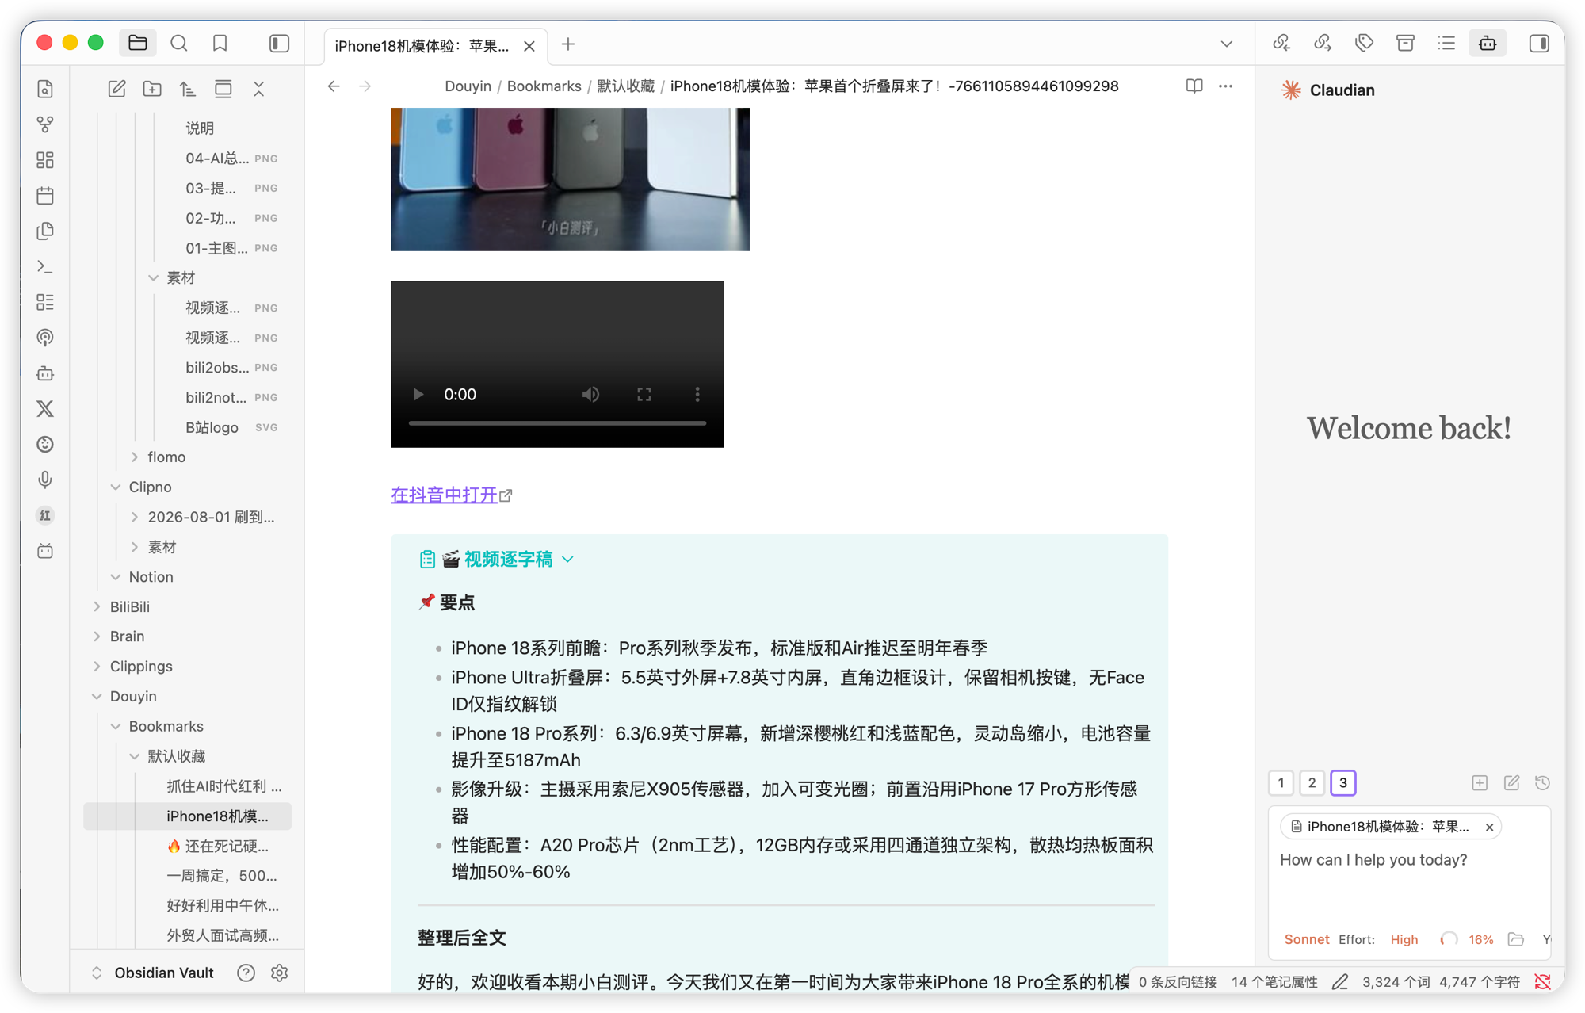Open new tab plus button
Viewport: 1585px width, 1013px height.
[568, 44]
